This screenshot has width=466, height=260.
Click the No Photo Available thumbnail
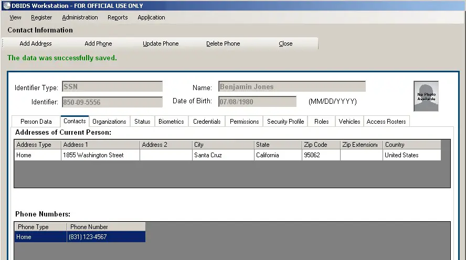pyautogui.click(x=426, y=96)
